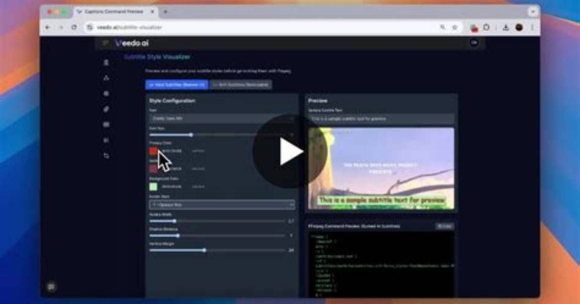Open the red Primary Color swatch
This screenshot has height=304, width=580.
pos(153,151)
